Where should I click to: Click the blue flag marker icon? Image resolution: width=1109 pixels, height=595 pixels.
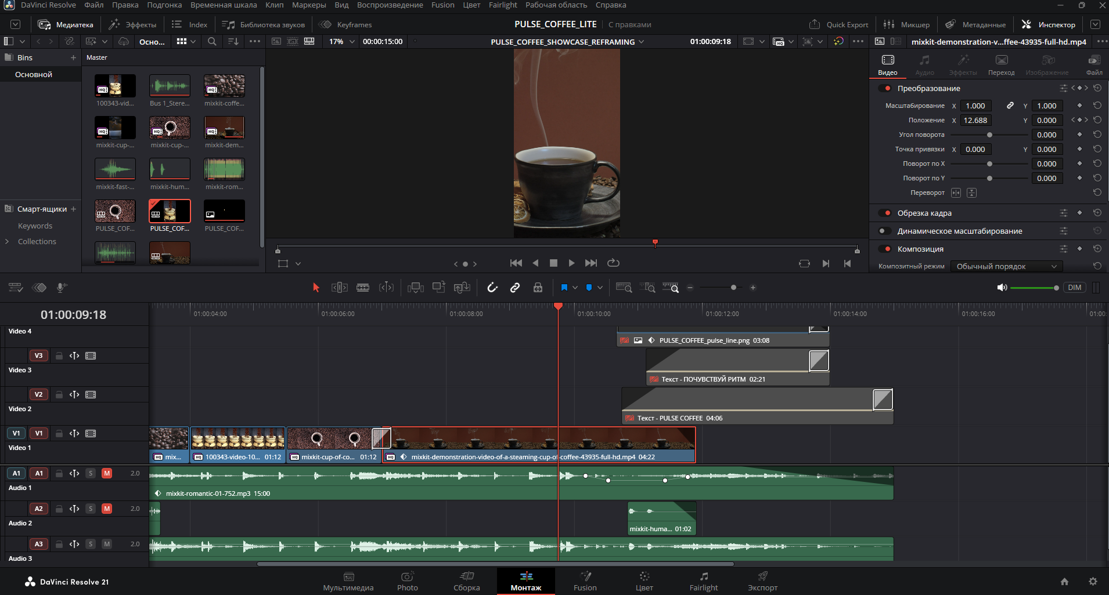click(x=564, y=288)
